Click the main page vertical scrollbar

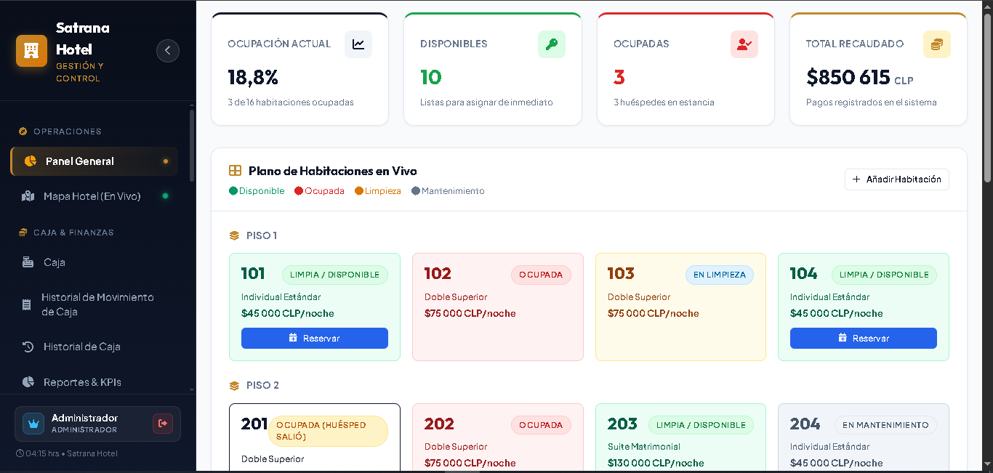[988, 98]
